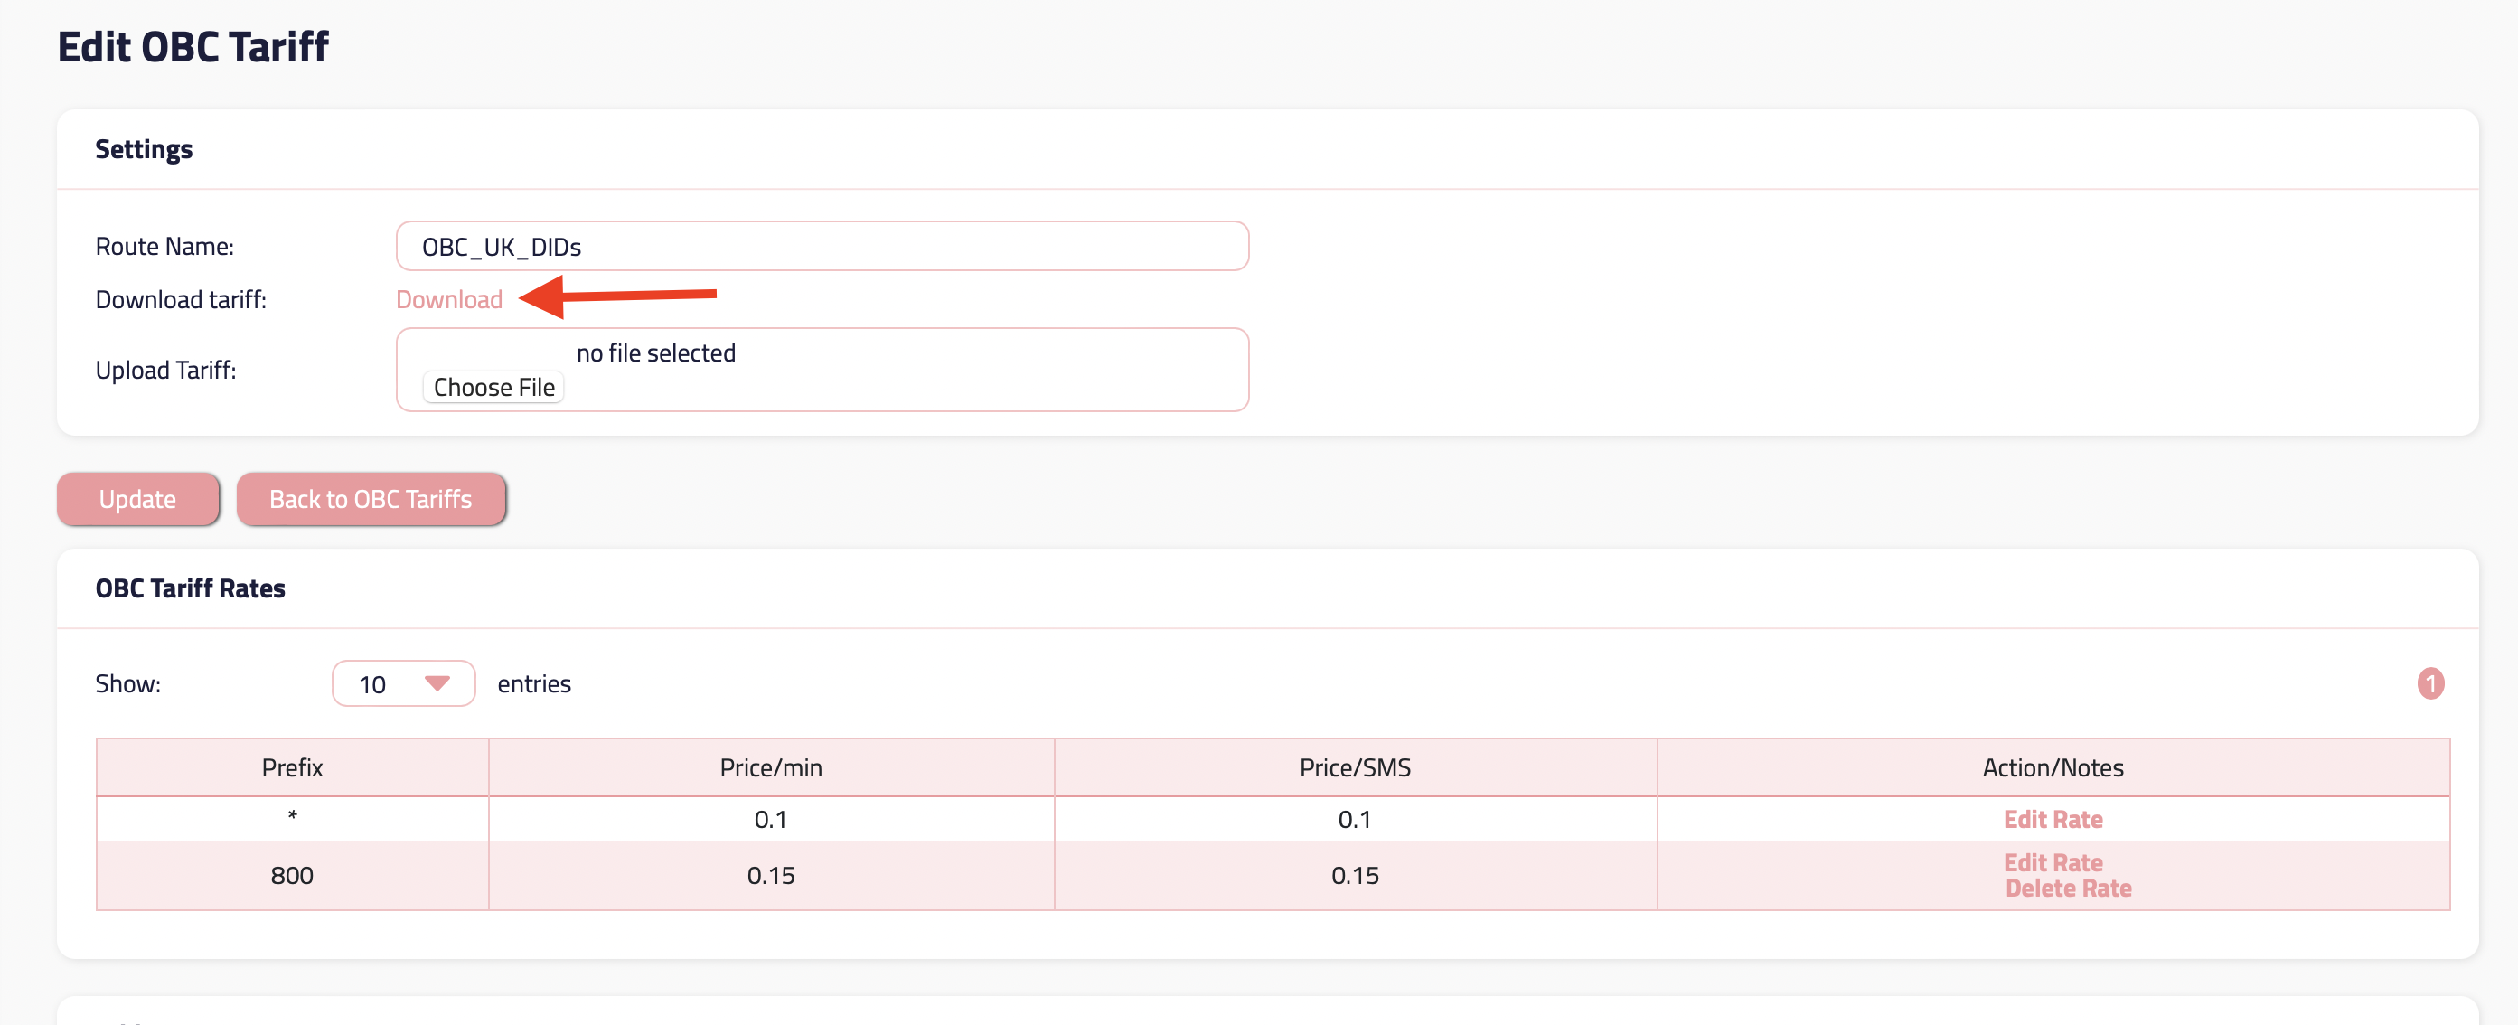Click the no file selected text area
2518x1025 pixels.
pos(655,353)
